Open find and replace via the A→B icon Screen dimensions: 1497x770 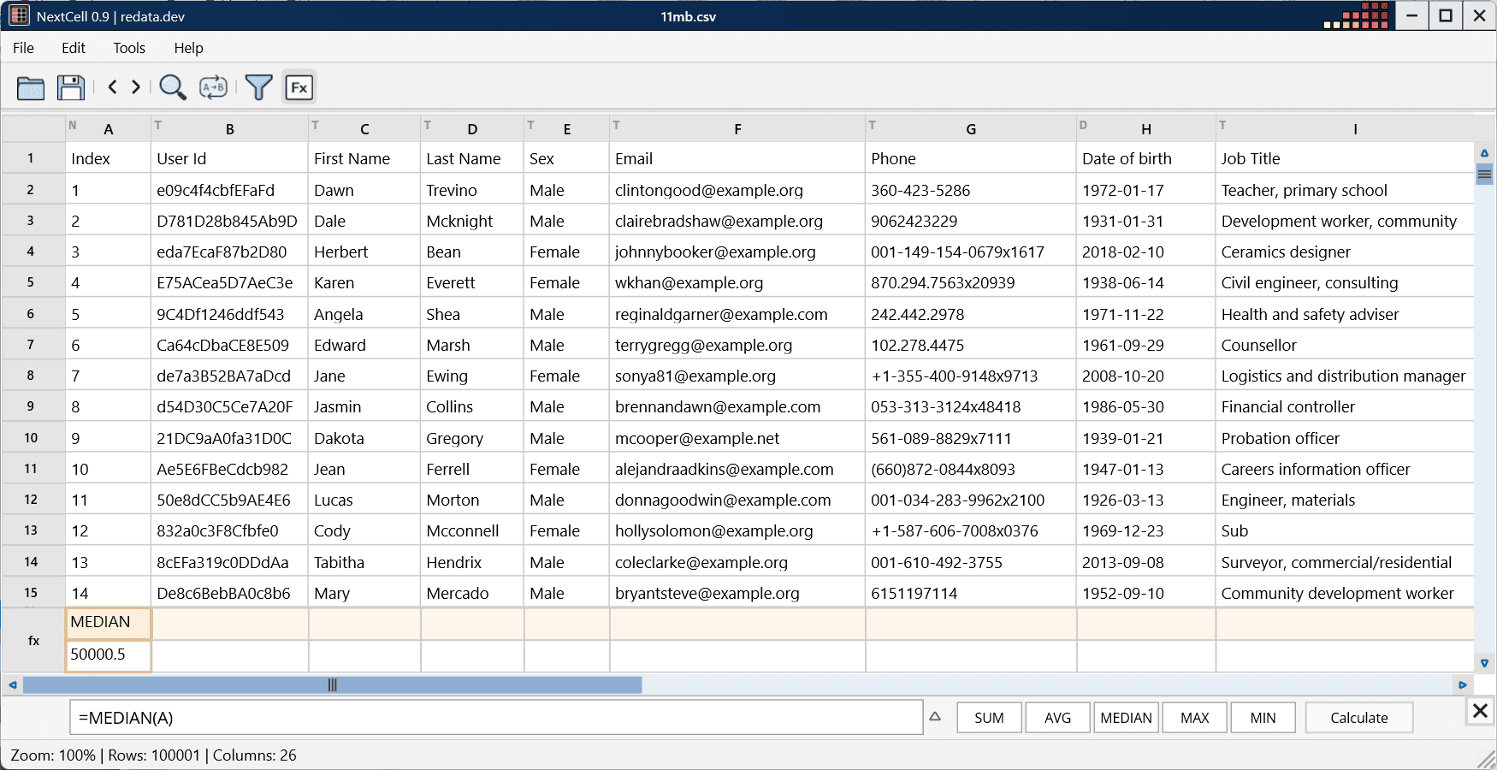tap(213, 86)
